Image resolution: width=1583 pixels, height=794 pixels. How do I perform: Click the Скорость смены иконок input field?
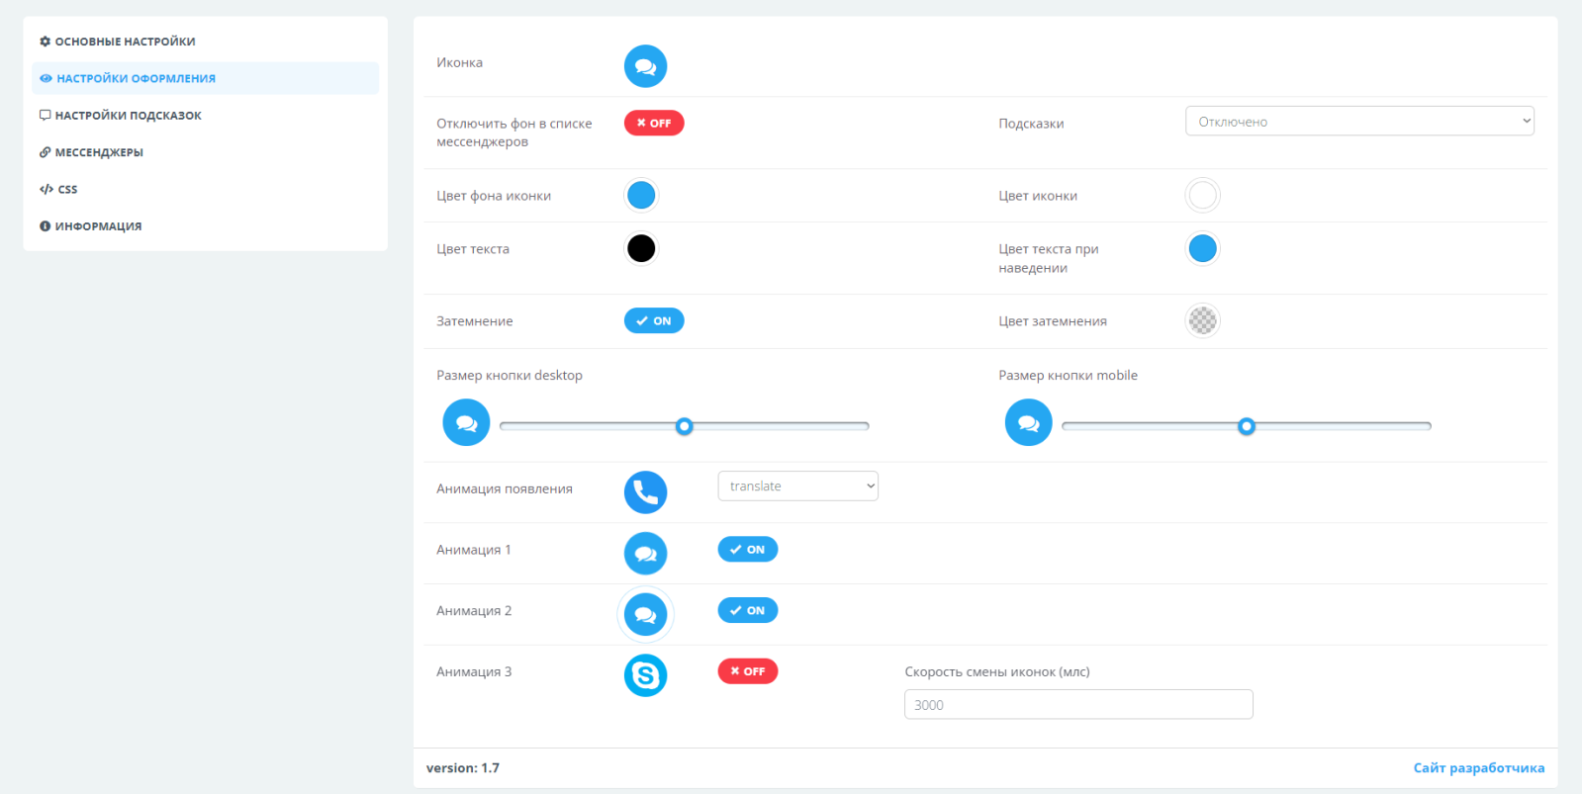[x=1078, y=704]
